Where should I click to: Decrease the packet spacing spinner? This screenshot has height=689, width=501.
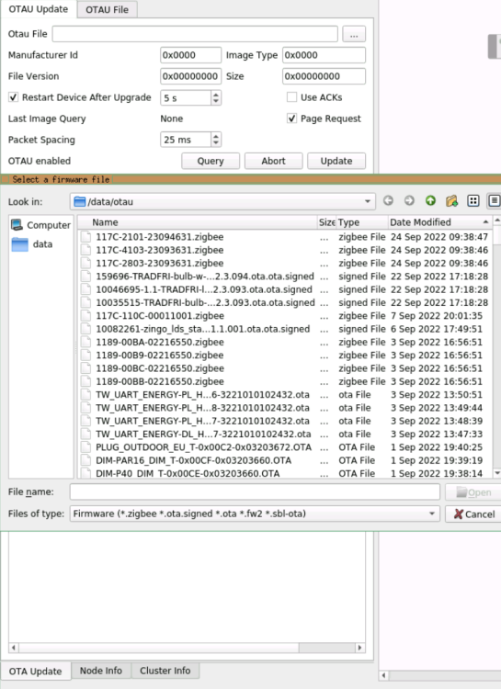coord(215,142)
